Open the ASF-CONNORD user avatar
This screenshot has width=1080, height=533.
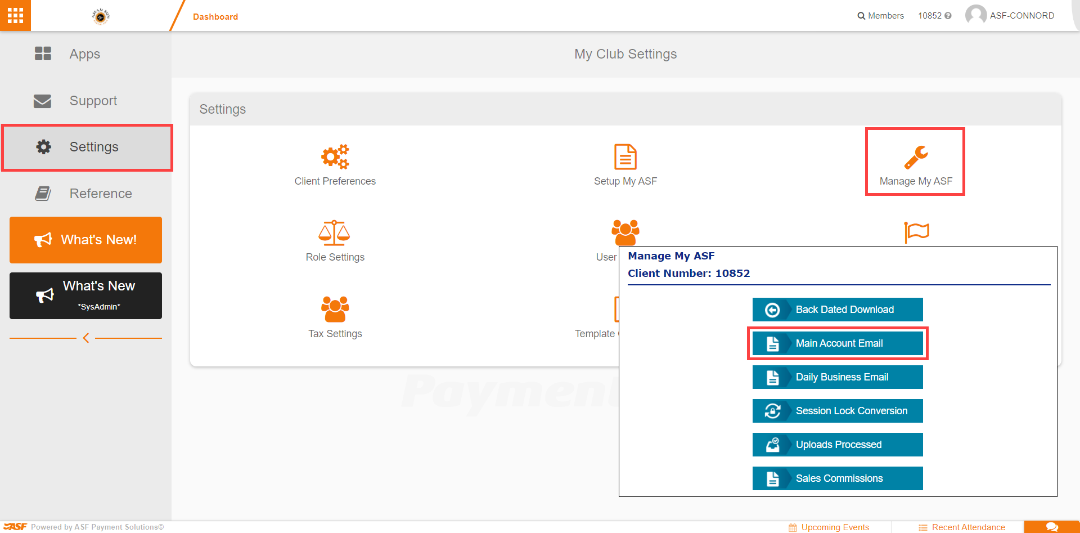(976, 15)
